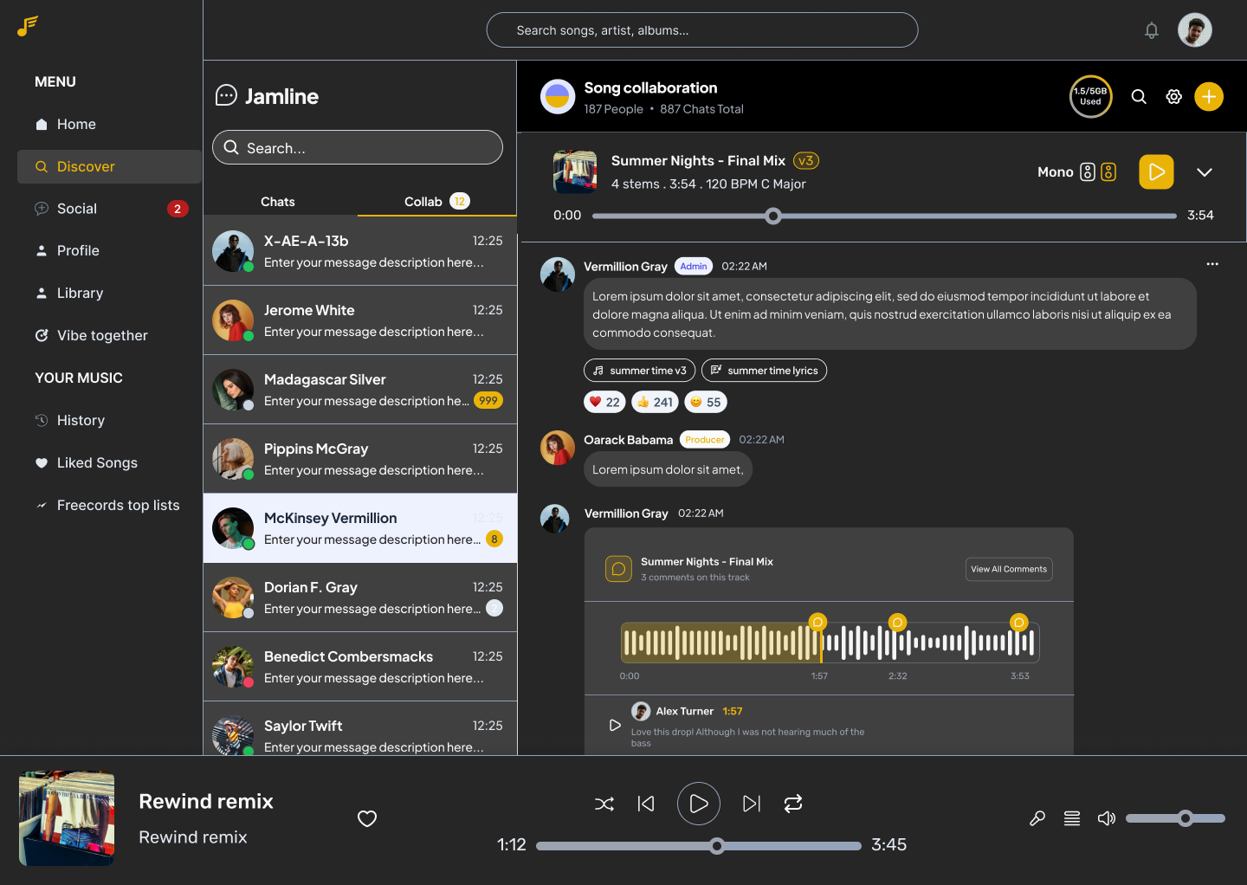Open summer time v3 attachment
The height and width of the screenshot is (885, 1247).
click(x=639, y=371)
